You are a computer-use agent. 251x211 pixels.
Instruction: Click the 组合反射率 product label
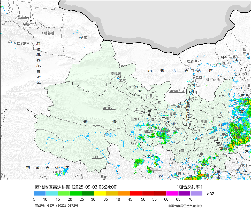tap(189, 187)
